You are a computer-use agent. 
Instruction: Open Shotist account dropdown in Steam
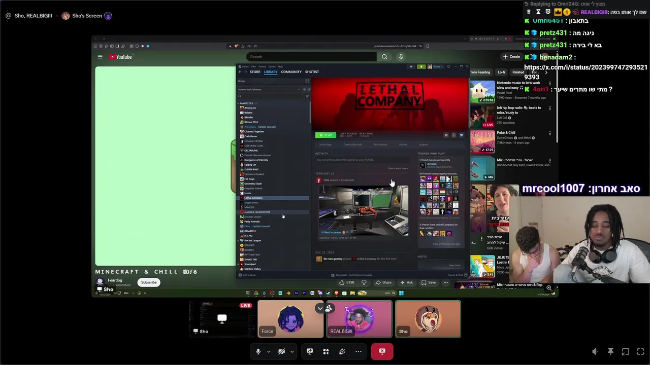click(x=437, y=66)
